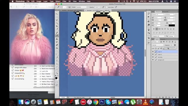Select the Eraser tool

(57, 45)
